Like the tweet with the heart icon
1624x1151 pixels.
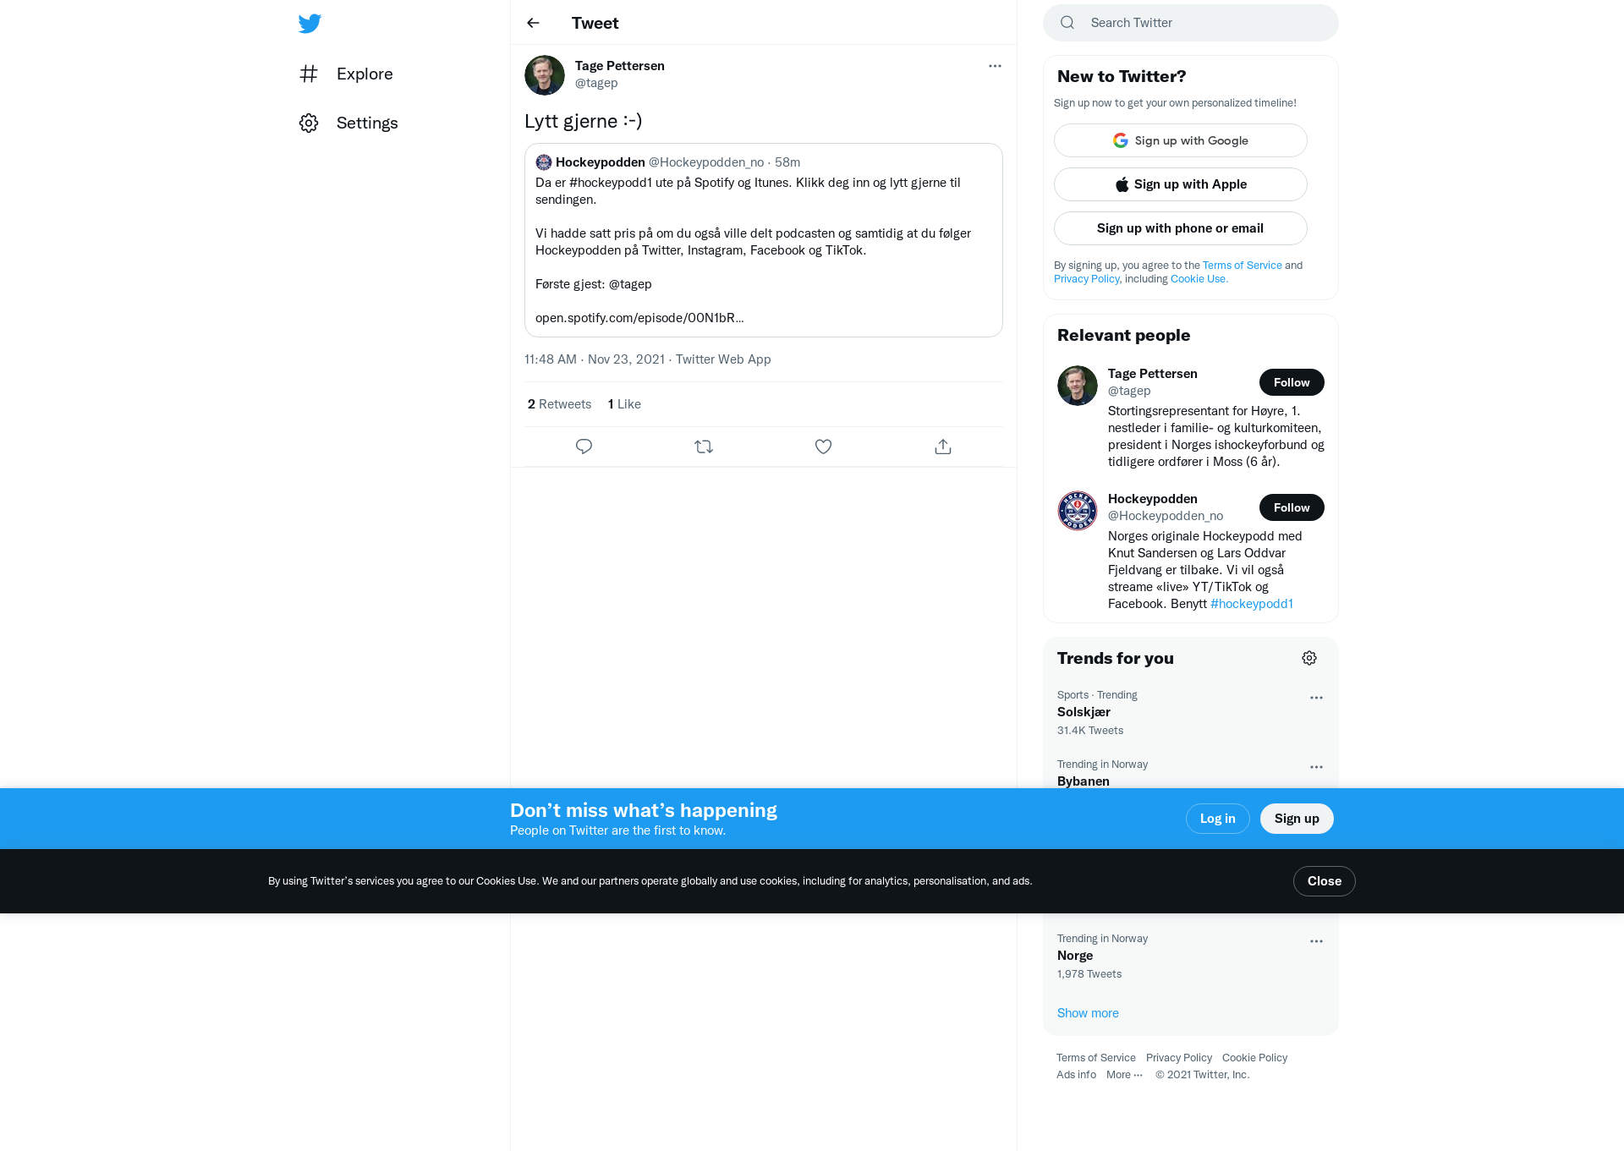[x=823, y=447]
